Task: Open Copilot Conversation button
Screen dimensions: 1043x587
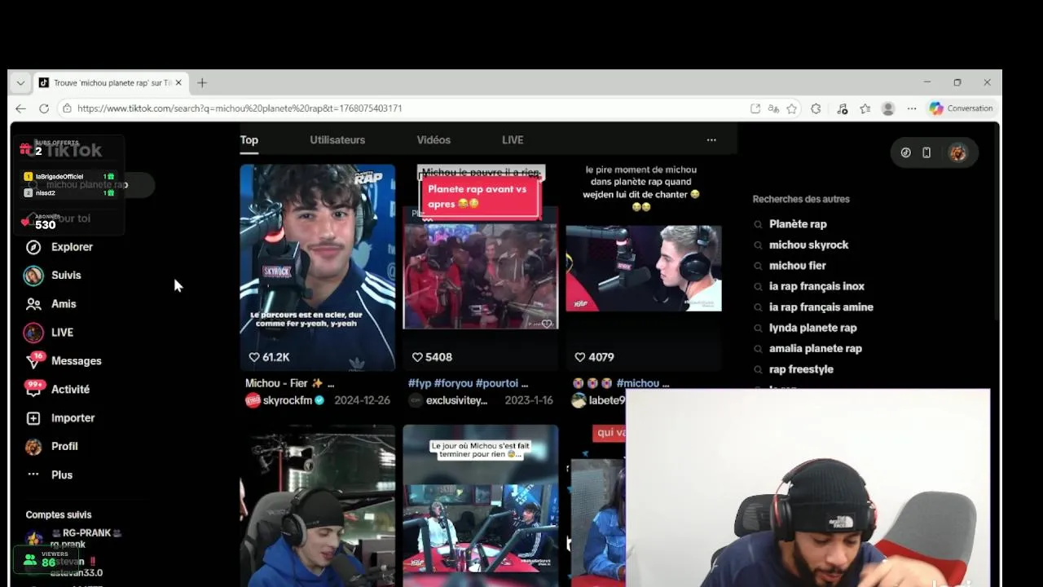Action: pos(962,108)
